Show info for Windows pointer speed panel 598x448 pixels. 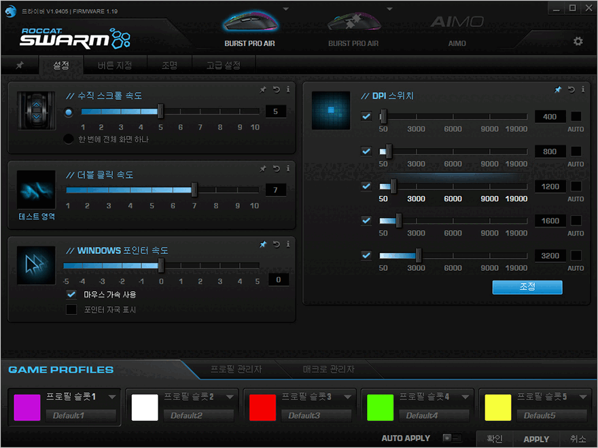pyautogui.click(x=288, y=244)
